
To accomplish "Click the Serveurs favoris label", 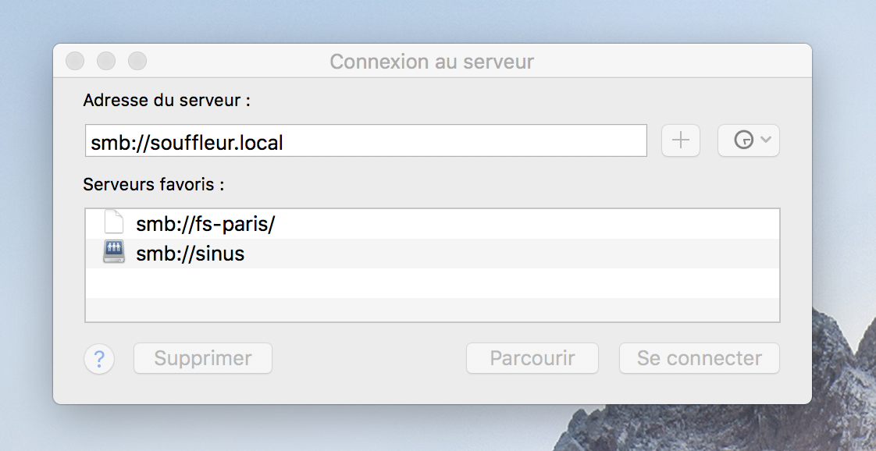I will (x=154, y=184).
